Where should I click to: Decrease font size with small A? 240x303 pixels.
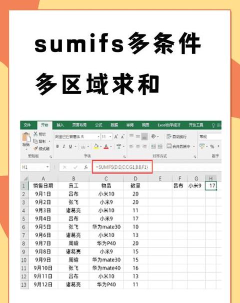122,136
